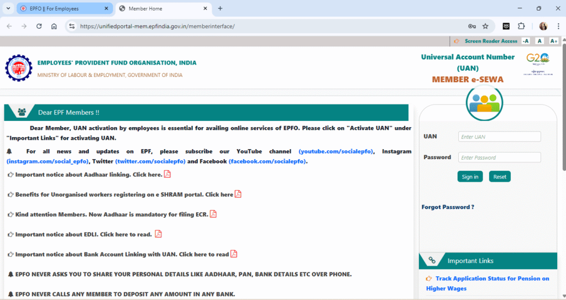Click inside the Enter UAN field
Viewport: 566px width, 300px height.
(x=499, y=136)
